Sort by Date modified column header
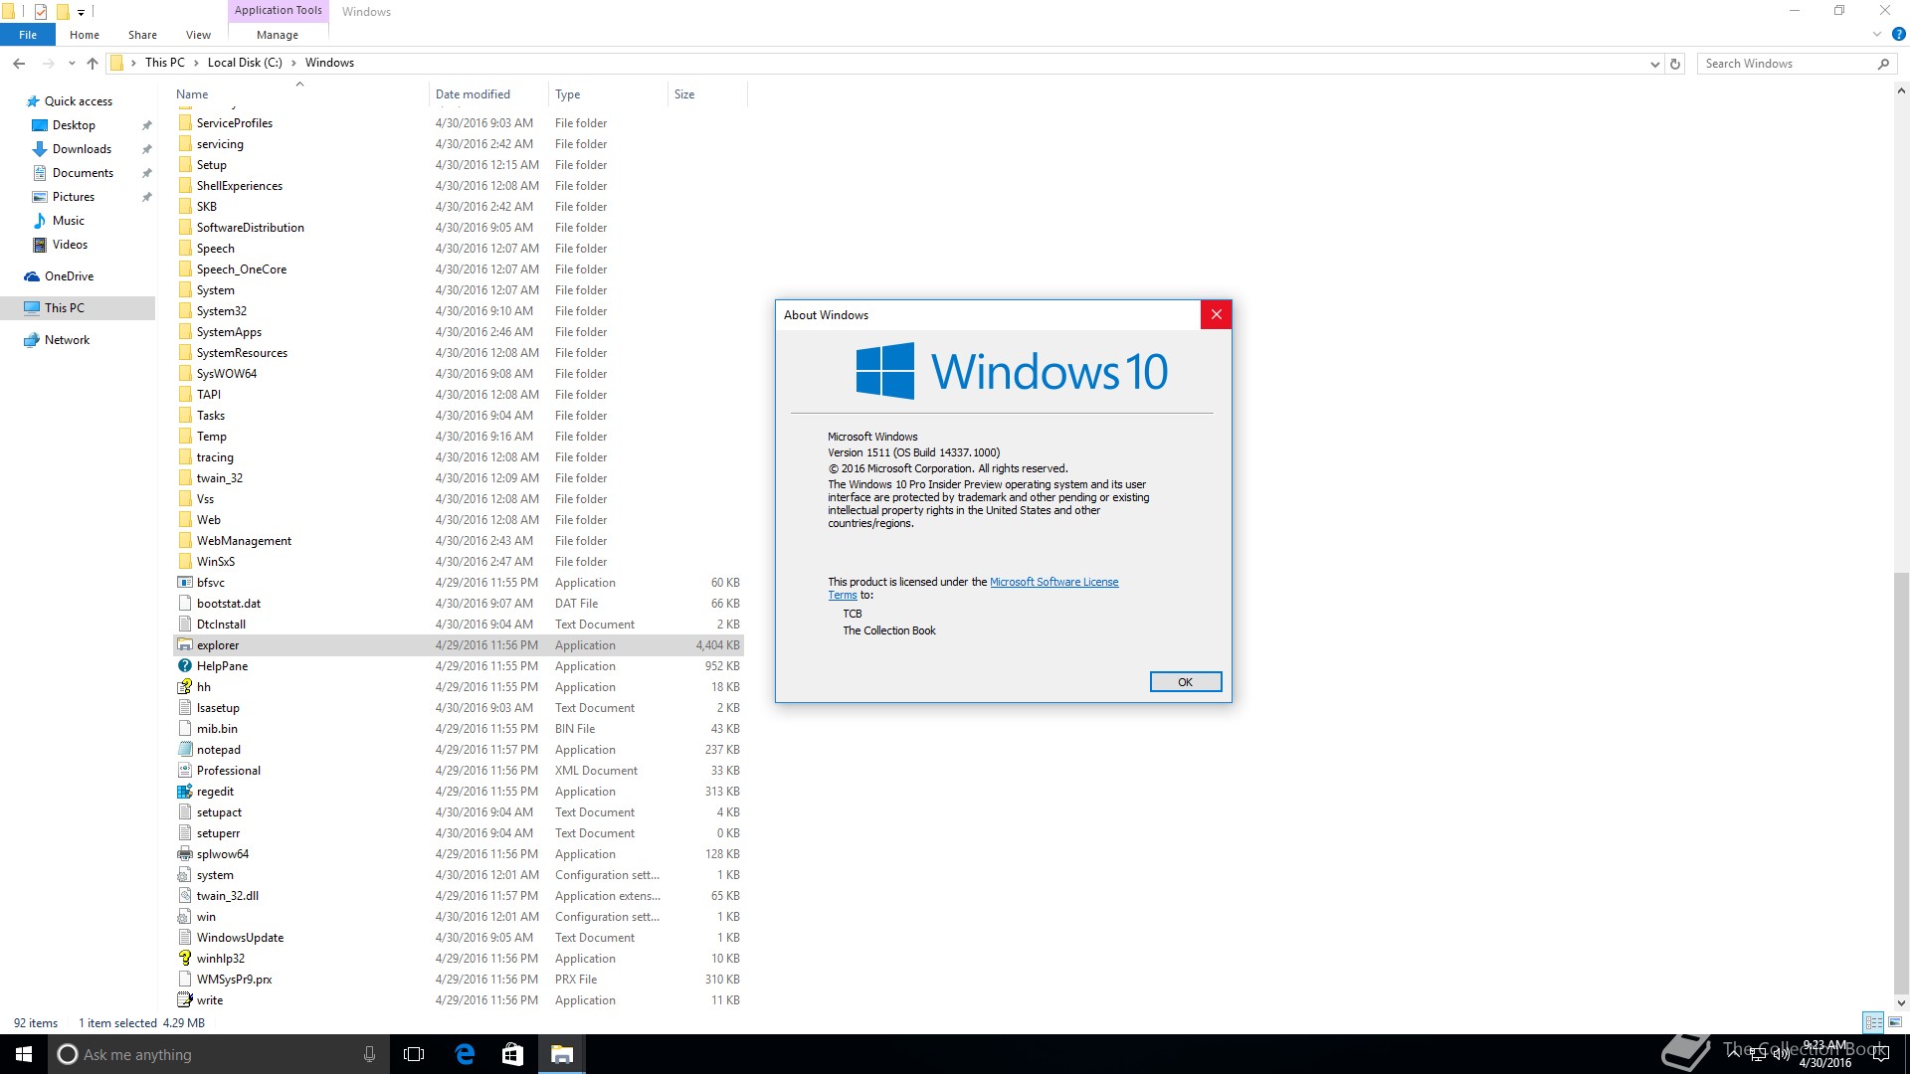This screenshot has width=1910, height=1074. coord(488,94)
